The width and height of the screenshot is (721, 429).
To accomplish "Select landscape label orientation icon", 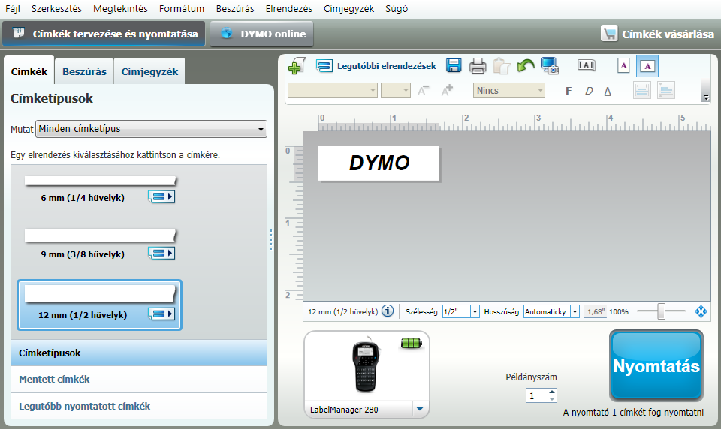I will click(x=647, y=66).
